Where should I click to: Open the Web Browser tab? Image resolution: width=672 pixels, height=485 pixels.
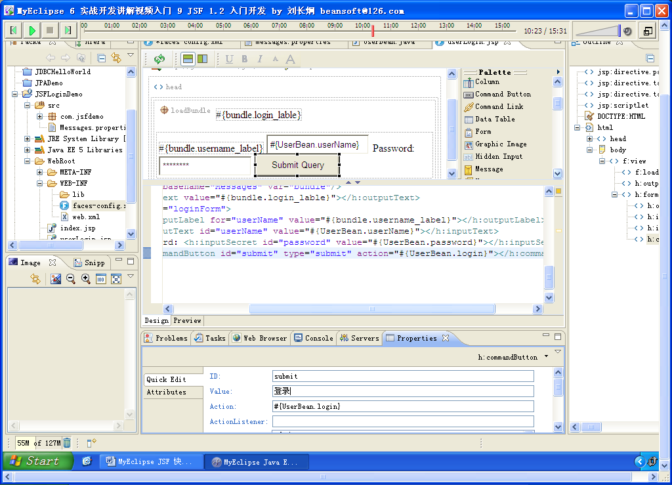(260, 338)
